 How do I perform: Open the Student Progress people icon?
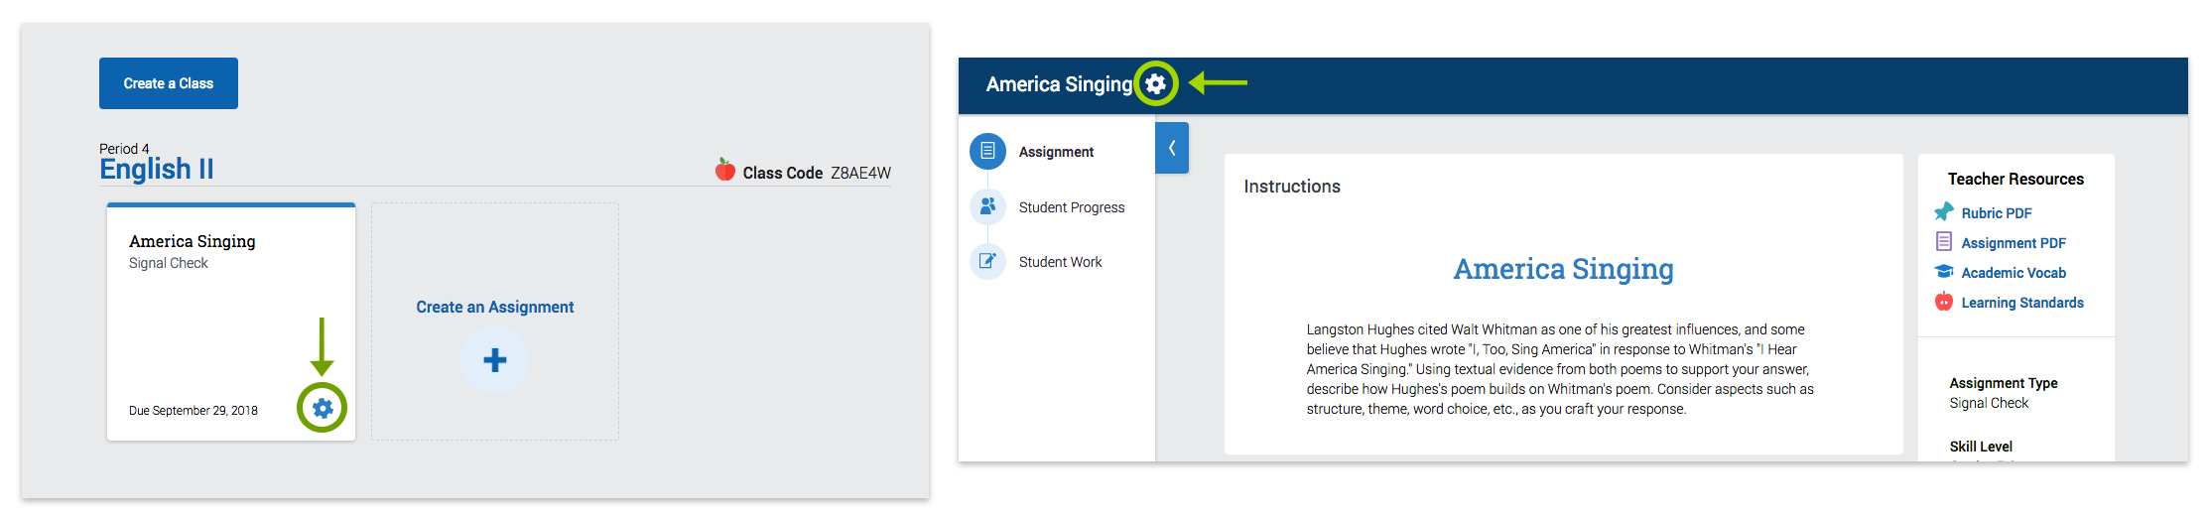point(987,206)
